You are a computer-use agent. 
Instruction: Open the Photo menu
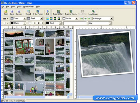[19, 7]
